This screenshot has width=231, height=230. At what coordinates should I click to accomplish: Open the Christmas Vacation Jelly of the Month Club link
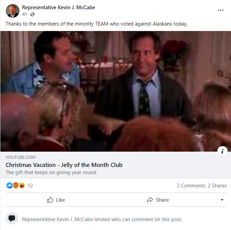(x=64, y=165)
